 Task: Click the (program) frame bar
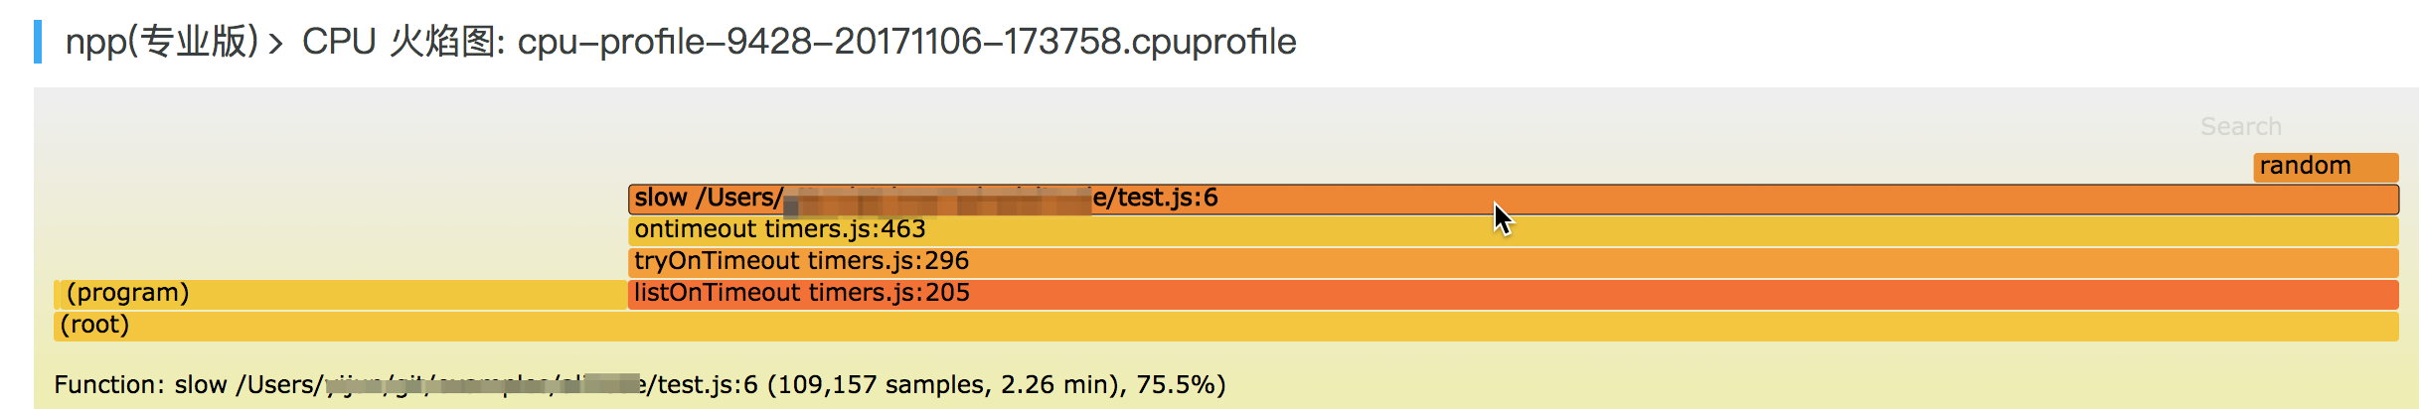pyautogui.click(x=344, y=294)
